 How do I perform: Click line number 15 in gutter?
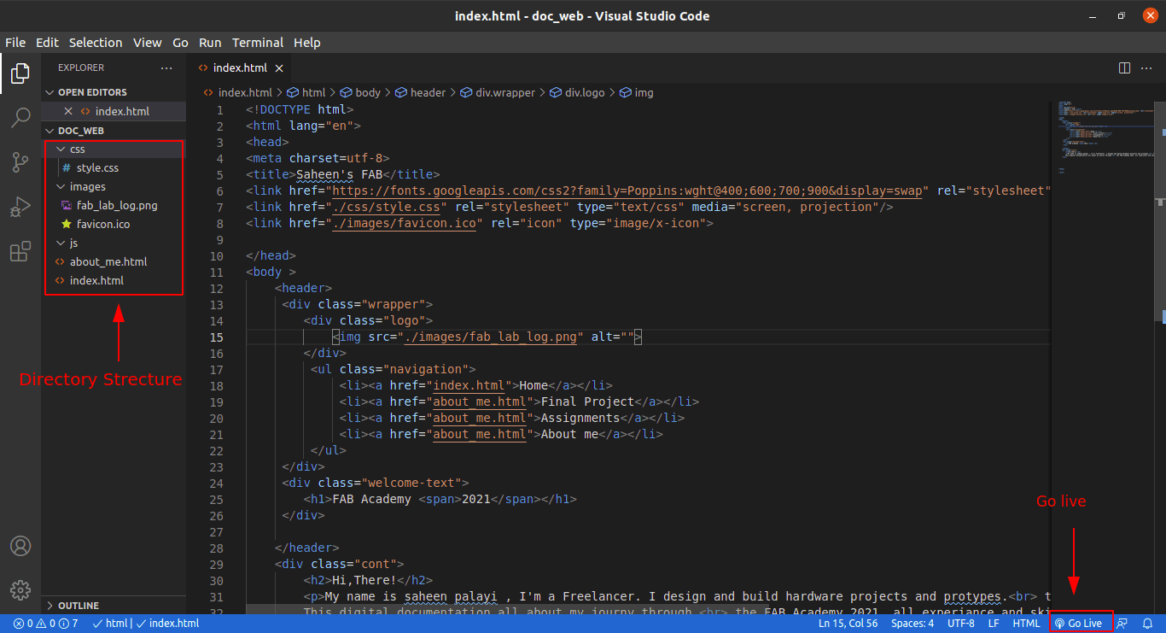[x=217, y=337]
